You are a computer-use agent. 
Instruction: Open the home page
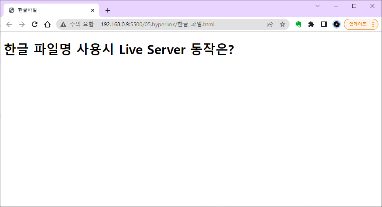(x=47, y=24)
